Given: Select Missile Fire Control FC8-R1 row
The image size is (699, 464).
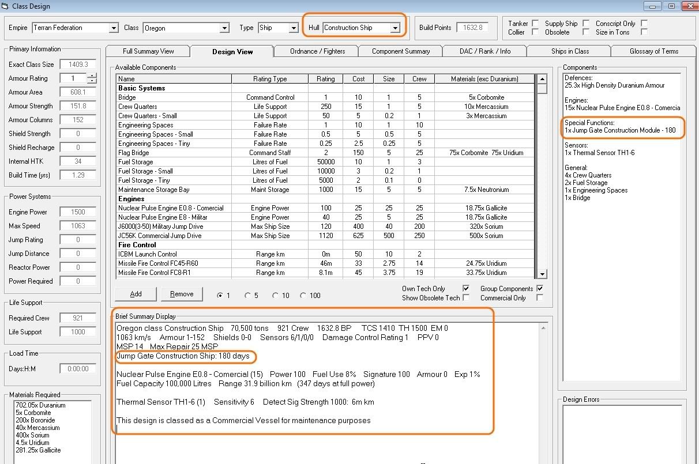Looking at the screenshot, I should click(326, 273).
